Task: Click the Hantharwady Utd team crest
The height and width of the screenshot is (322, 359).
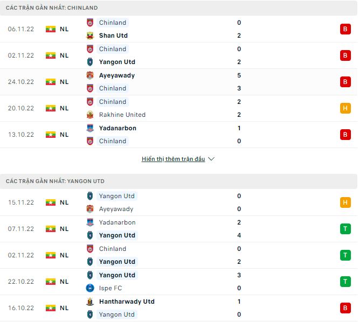Action: pos(90,302)
